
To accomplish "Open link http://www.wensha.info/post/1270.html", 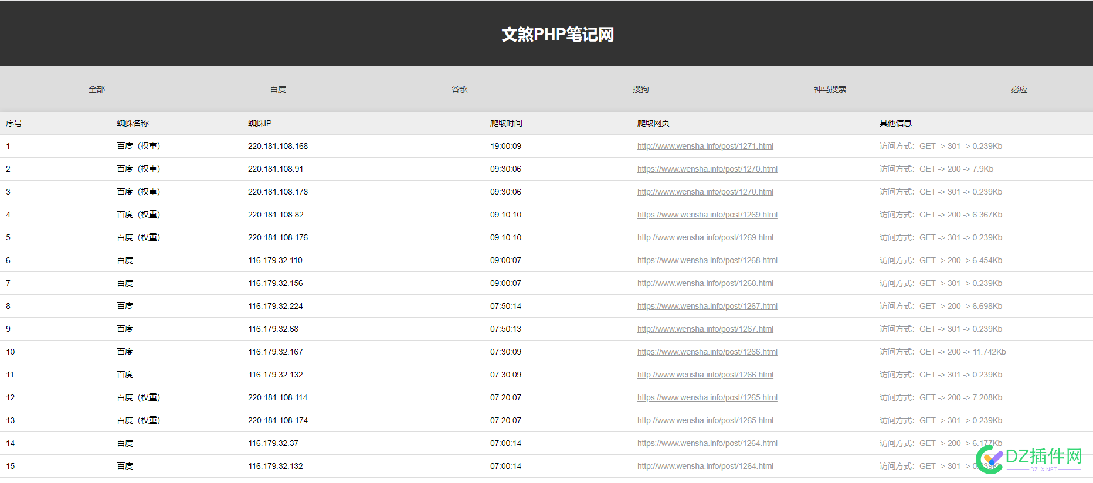I will [705, 192].
